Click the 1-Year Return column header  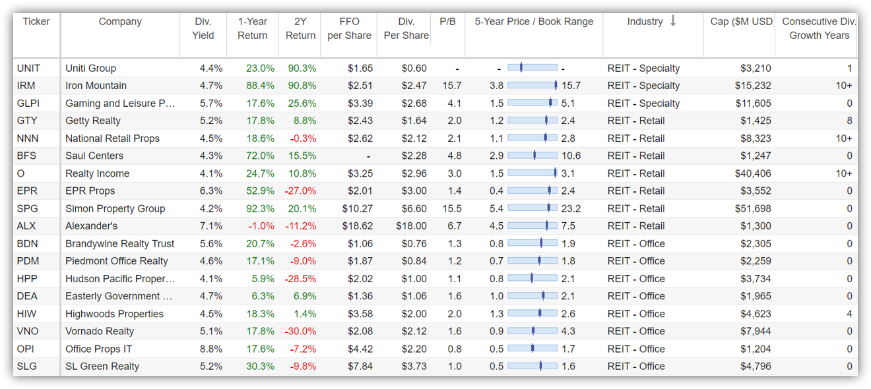tap(253, 28)
